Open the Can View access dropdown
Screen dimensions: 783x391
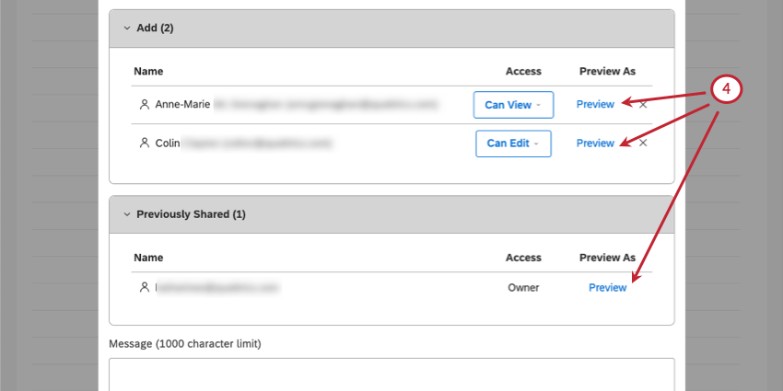click(512, 105)
